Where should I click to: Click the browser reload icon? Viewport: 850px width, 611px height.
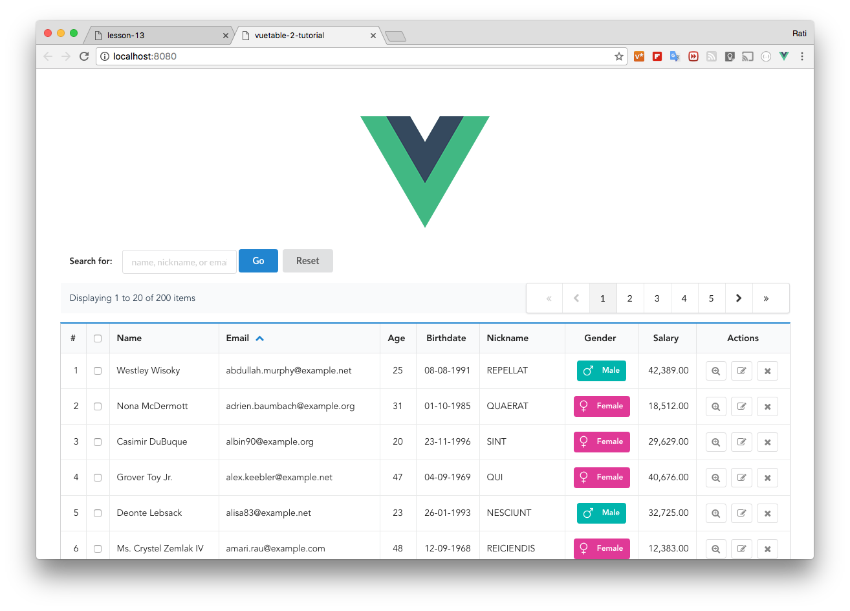point(84,56)
